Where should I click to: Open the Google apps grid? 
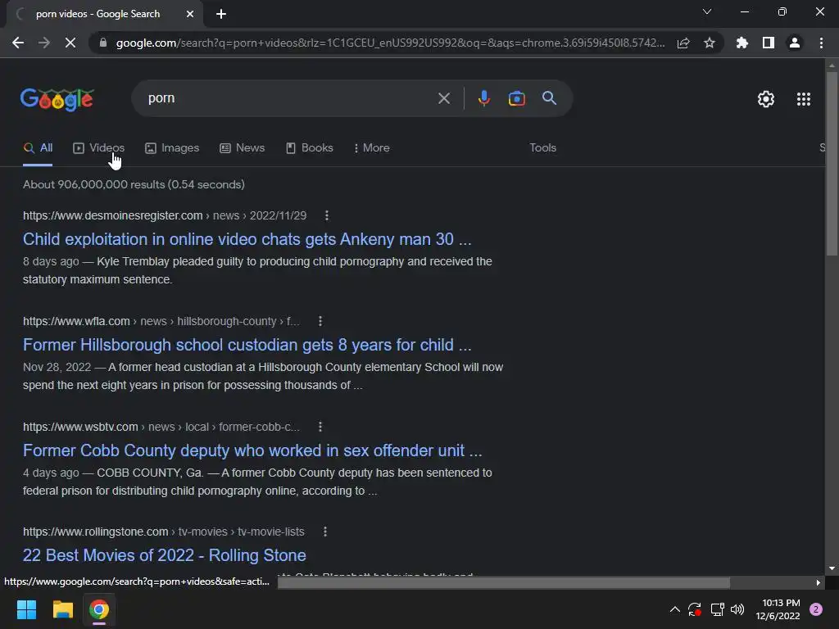(804, 99)
